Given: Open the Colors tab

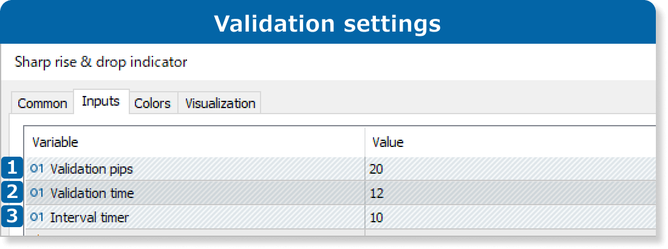Looking at the screenshot, I should (152, 103).
